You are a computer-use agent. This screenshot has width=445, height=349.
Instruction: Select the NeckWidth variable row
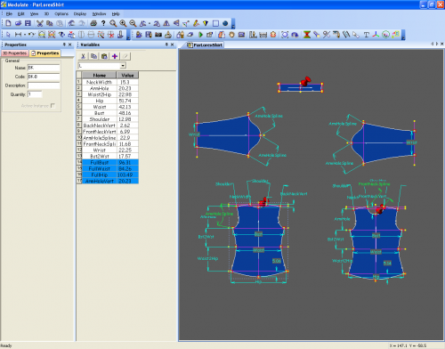(x=108, y=82)
